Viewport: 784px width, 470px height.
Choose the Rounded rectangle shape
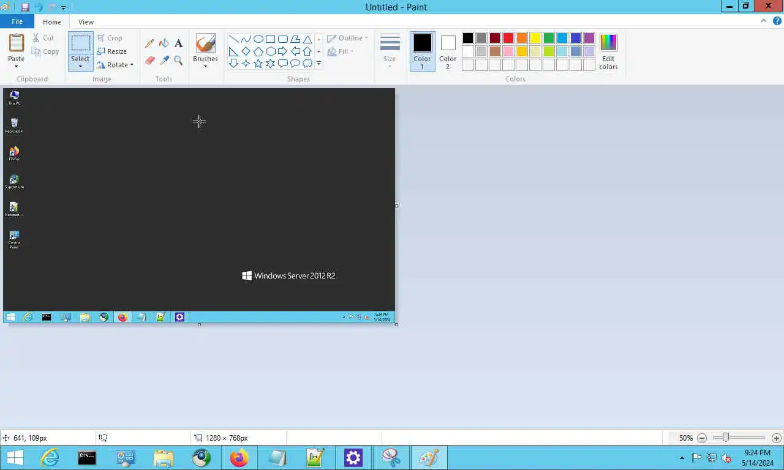pos(282,39)
